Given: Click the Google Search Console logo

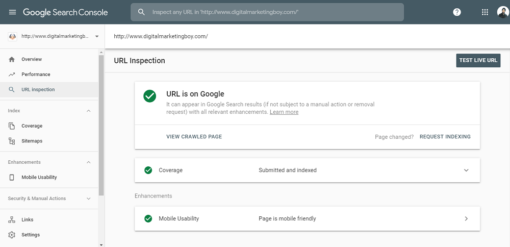Looking at the screenshot, I should point(65,12).
